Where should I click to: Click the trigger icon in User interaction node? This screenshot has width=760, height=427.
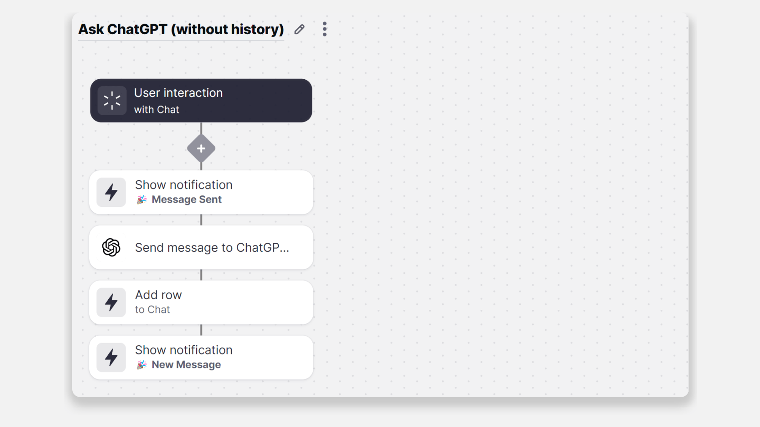click(112, 101)
